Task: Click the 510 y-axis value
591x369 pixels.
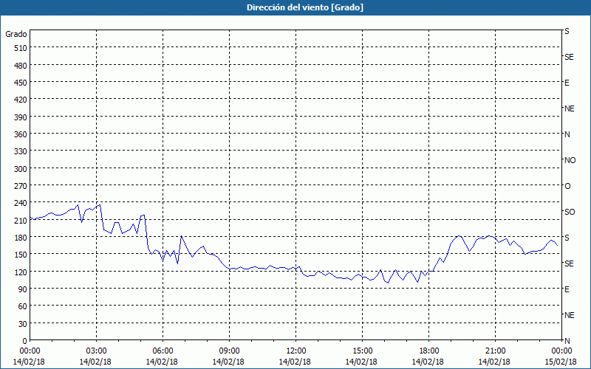Action: pyautogui.click(x=21, y=48)
